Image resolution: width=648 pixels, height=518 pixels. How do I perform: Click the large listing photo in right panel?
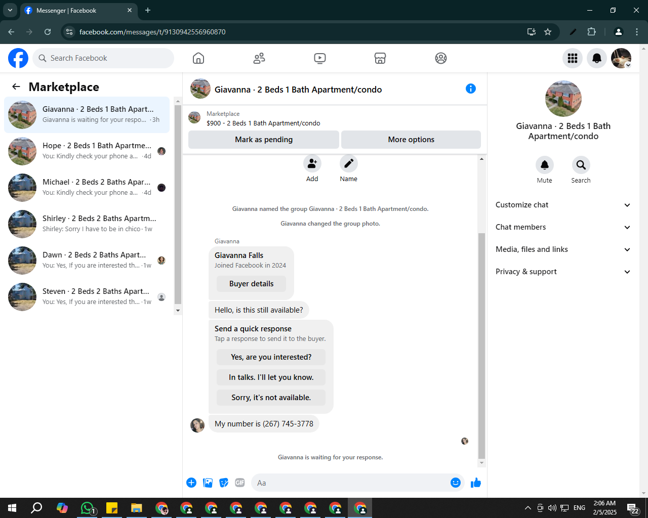(563, 99)
